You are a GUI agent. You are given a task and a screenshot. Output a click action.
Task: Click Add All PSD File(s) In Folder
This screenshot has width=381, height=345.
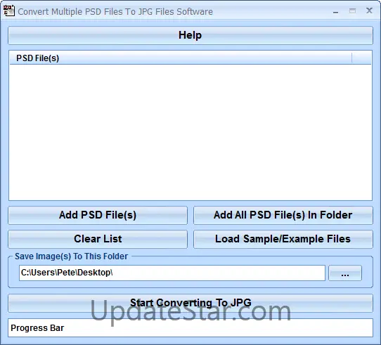click(283, 215)
